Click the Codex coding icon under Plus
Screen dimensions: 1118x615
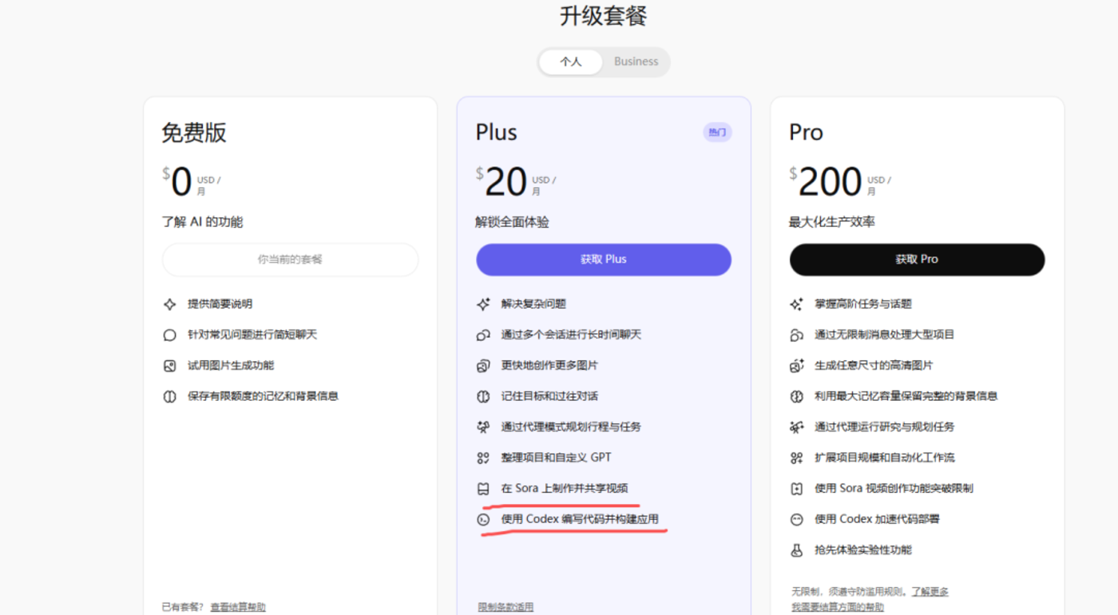(482, 519)
